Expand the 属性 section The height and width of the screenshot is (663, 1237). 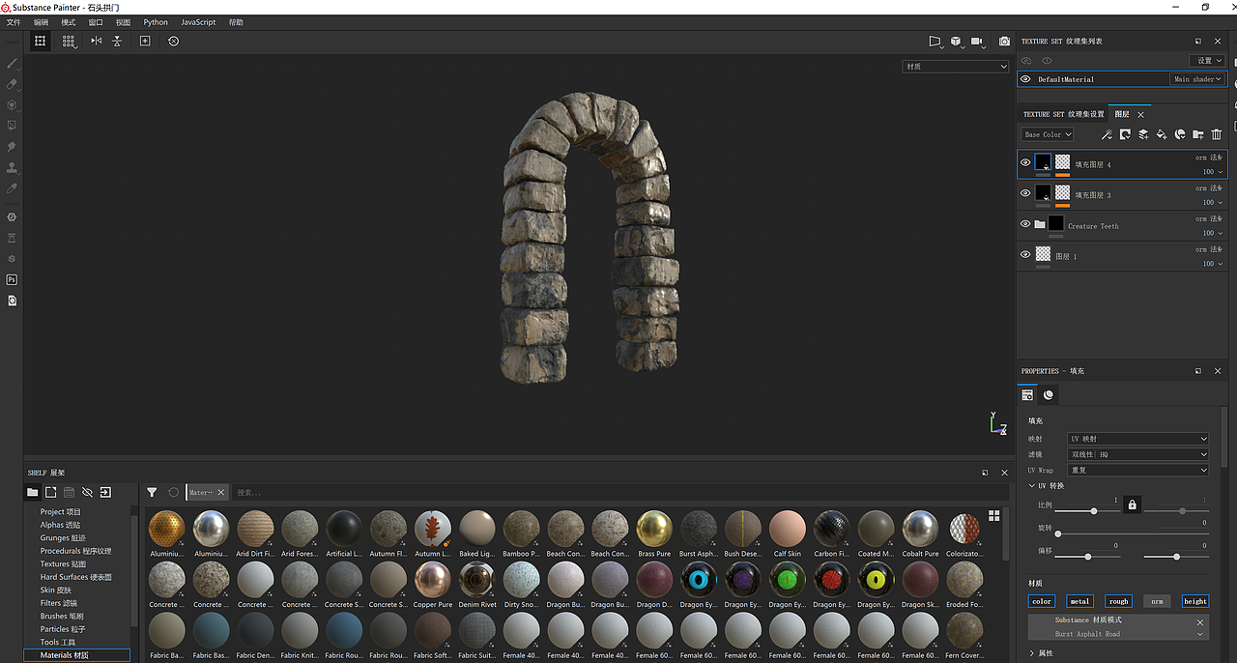(1031, 653)
